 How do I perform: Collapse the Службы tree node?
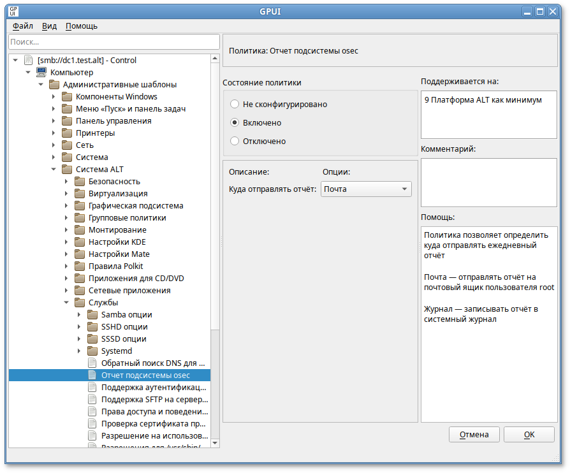(x=66, y=303)
